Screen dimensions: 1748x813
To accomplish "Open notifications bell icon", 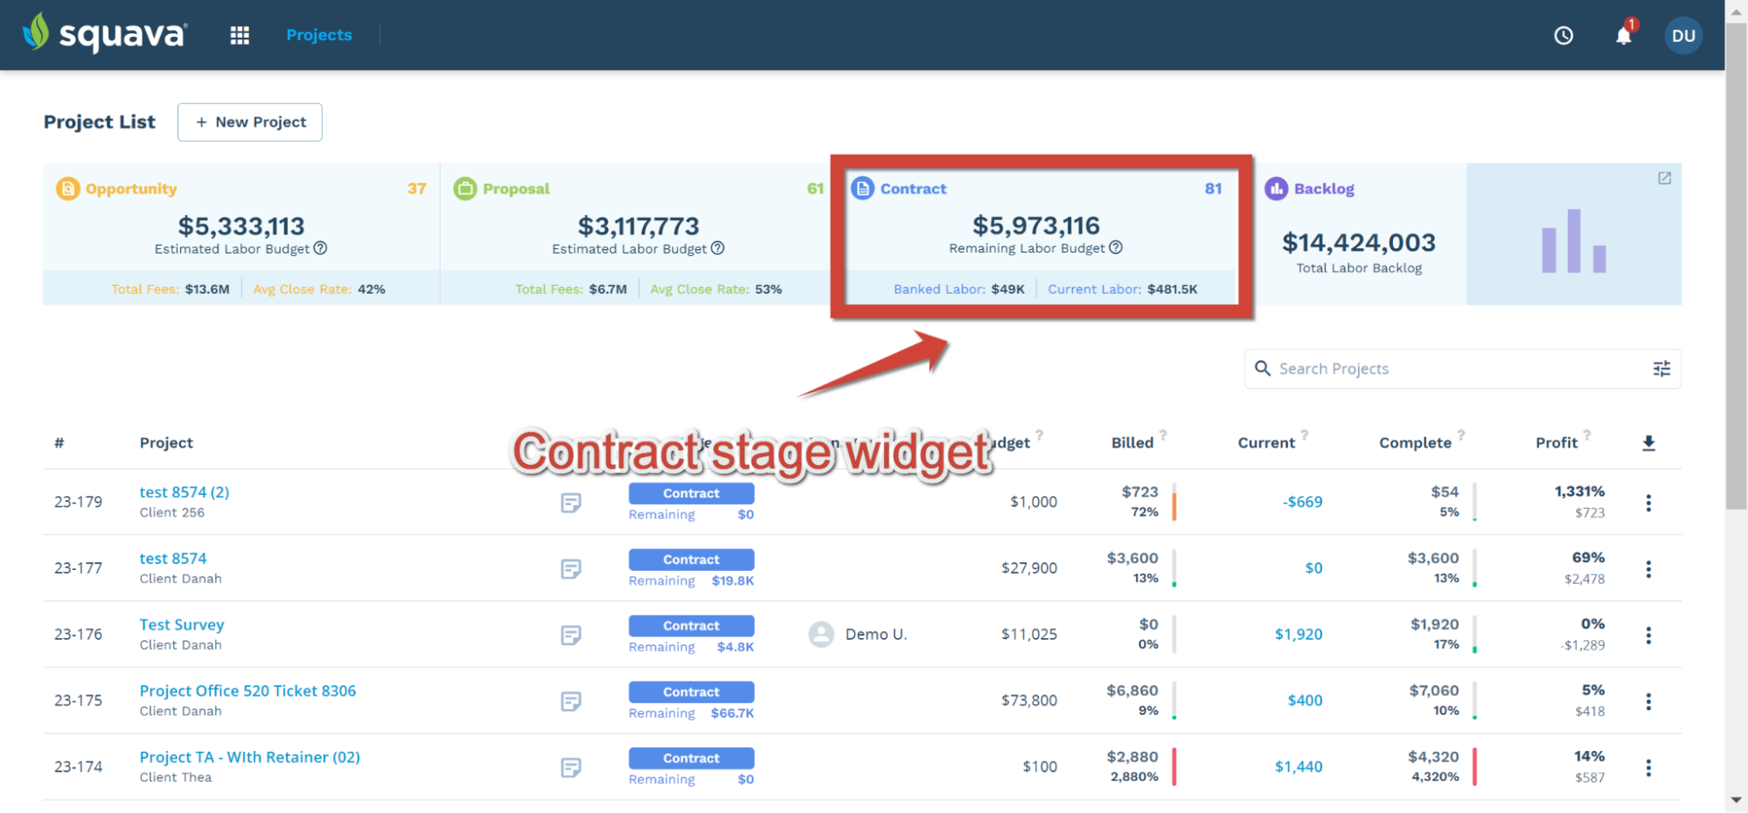I will 1624,35.
